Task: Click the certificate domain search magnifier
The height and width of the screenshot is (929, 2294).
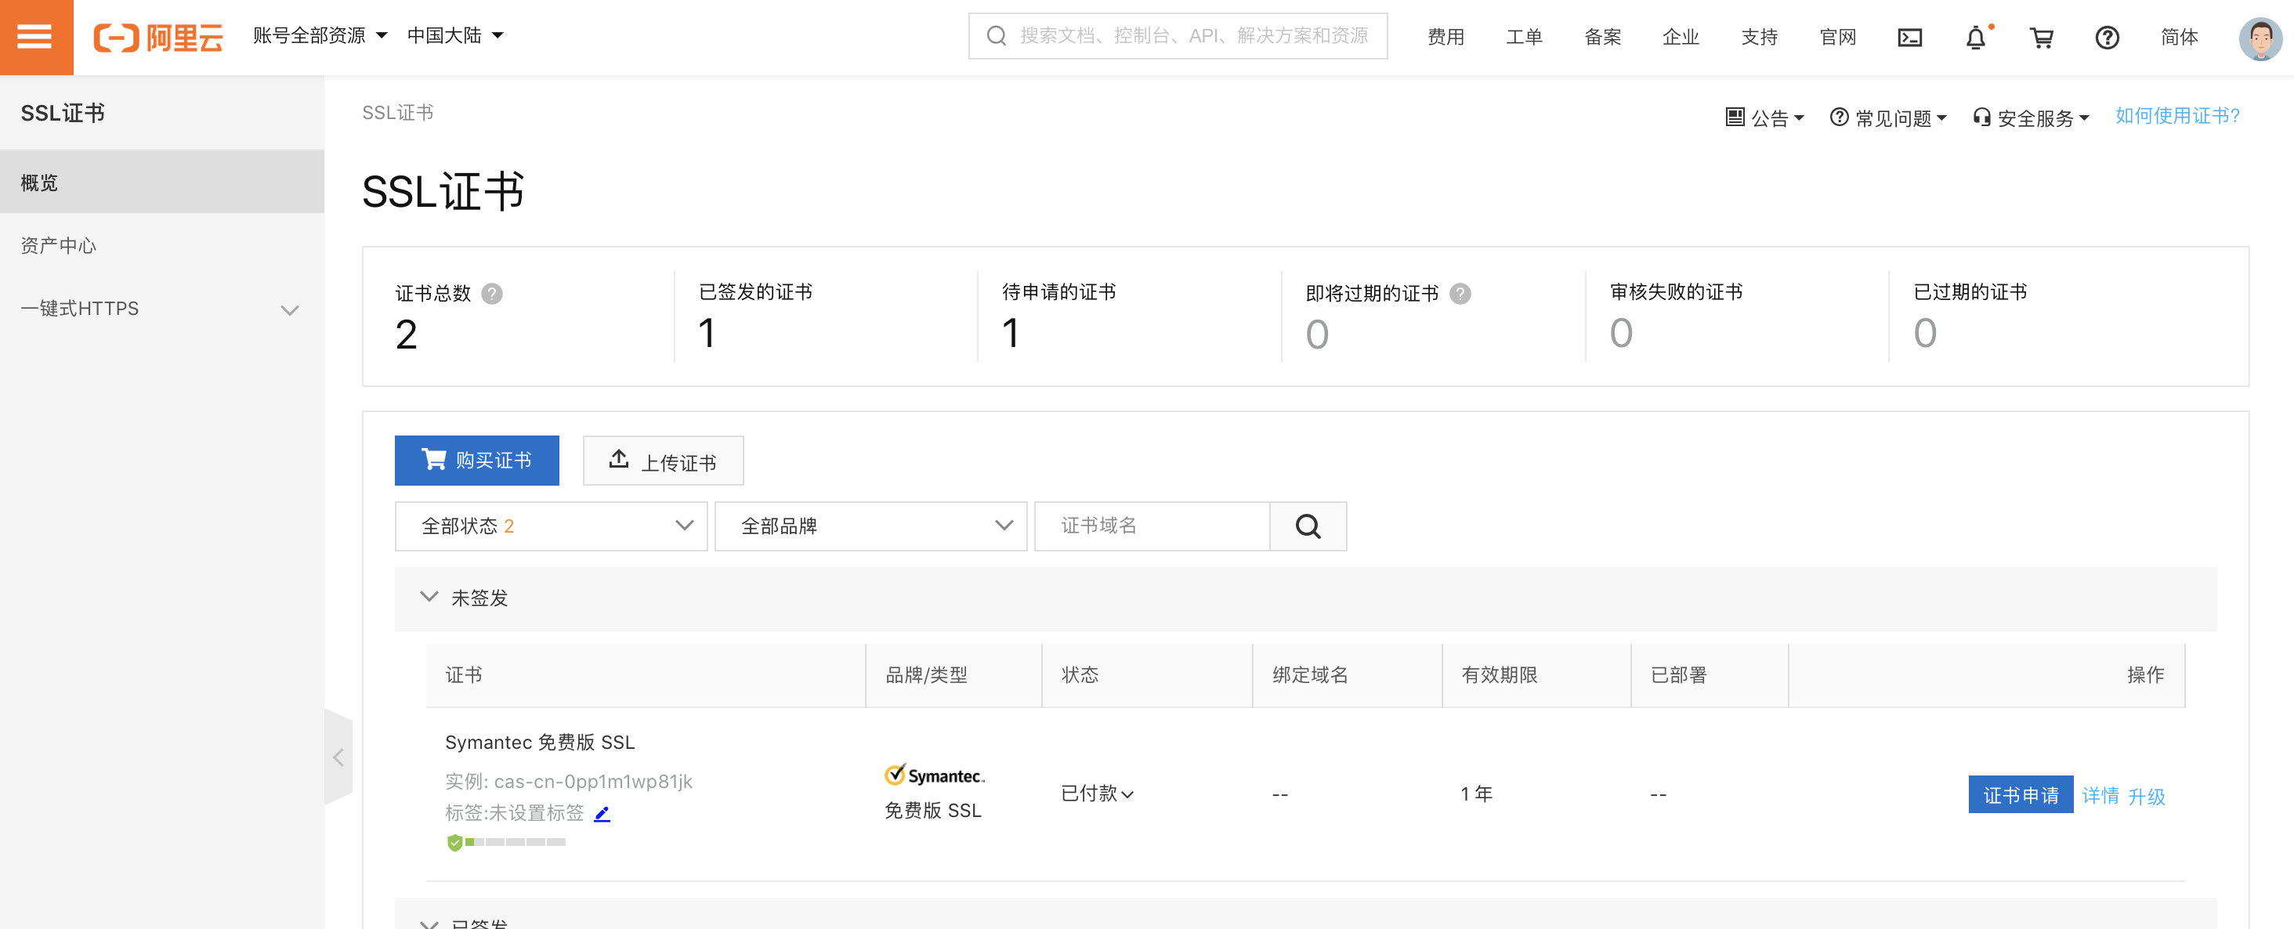Action: point(1308,526)
